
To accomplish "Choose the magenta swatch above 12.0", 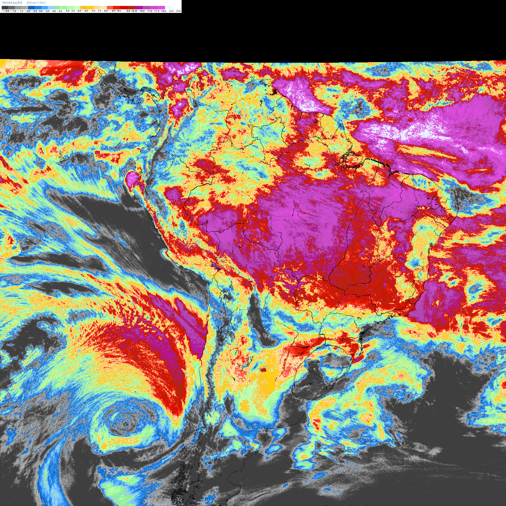I will pyautogui.click(x=161, y=8).
